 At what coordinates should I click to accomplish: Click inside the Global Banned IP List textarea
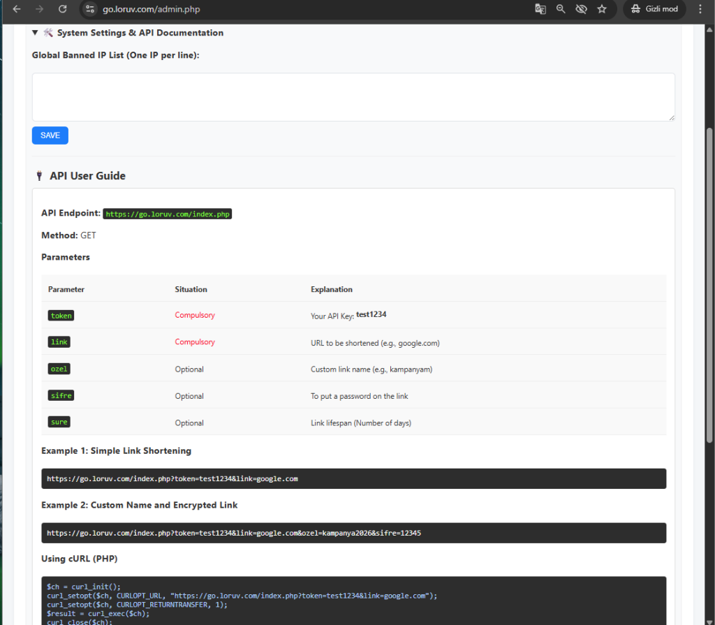tap(353, 97)
